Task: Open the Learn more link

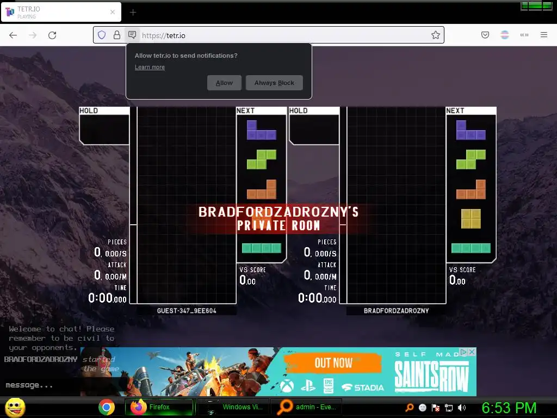Action: [150, 67]
